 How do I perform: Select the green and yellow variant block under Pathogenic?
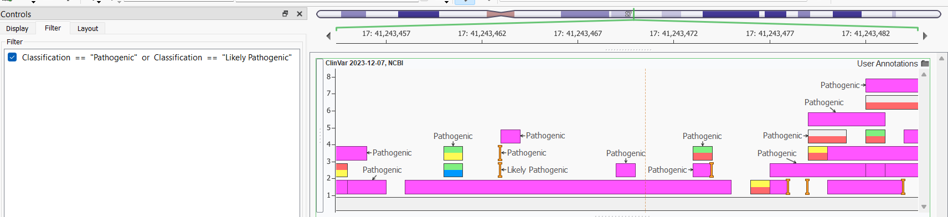click(x=453, y=153)
